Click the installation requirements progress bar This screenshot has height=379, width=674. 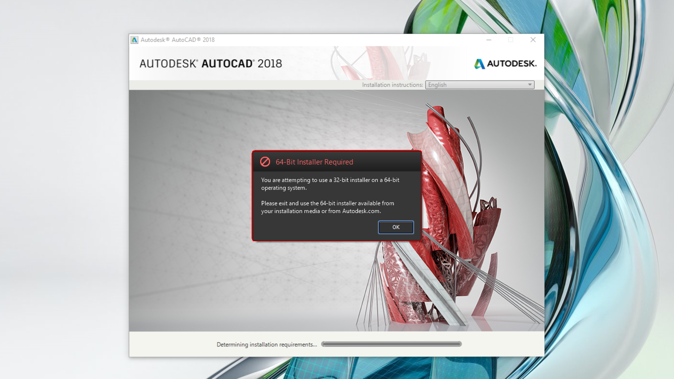click(x=391, y=344)
